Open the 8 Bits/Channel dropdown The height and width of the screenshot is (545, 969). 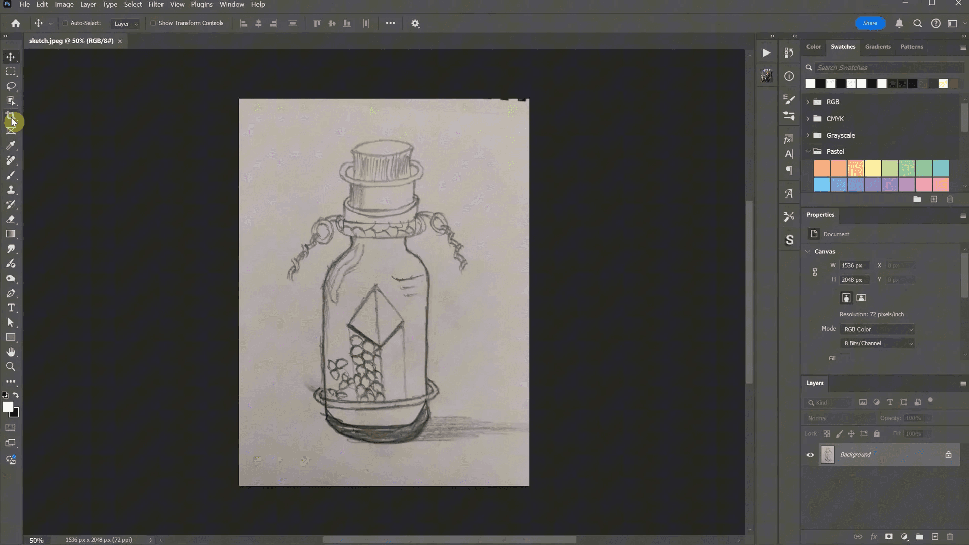pos(878,343)
